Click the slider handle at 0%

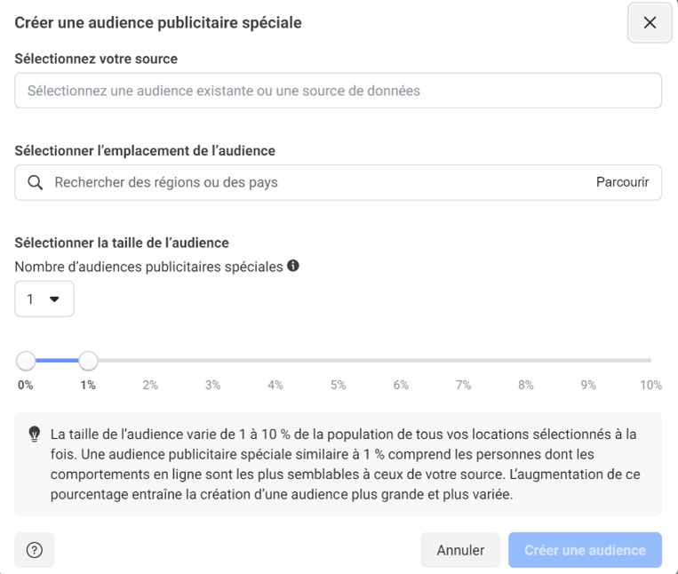click(26, 361)
